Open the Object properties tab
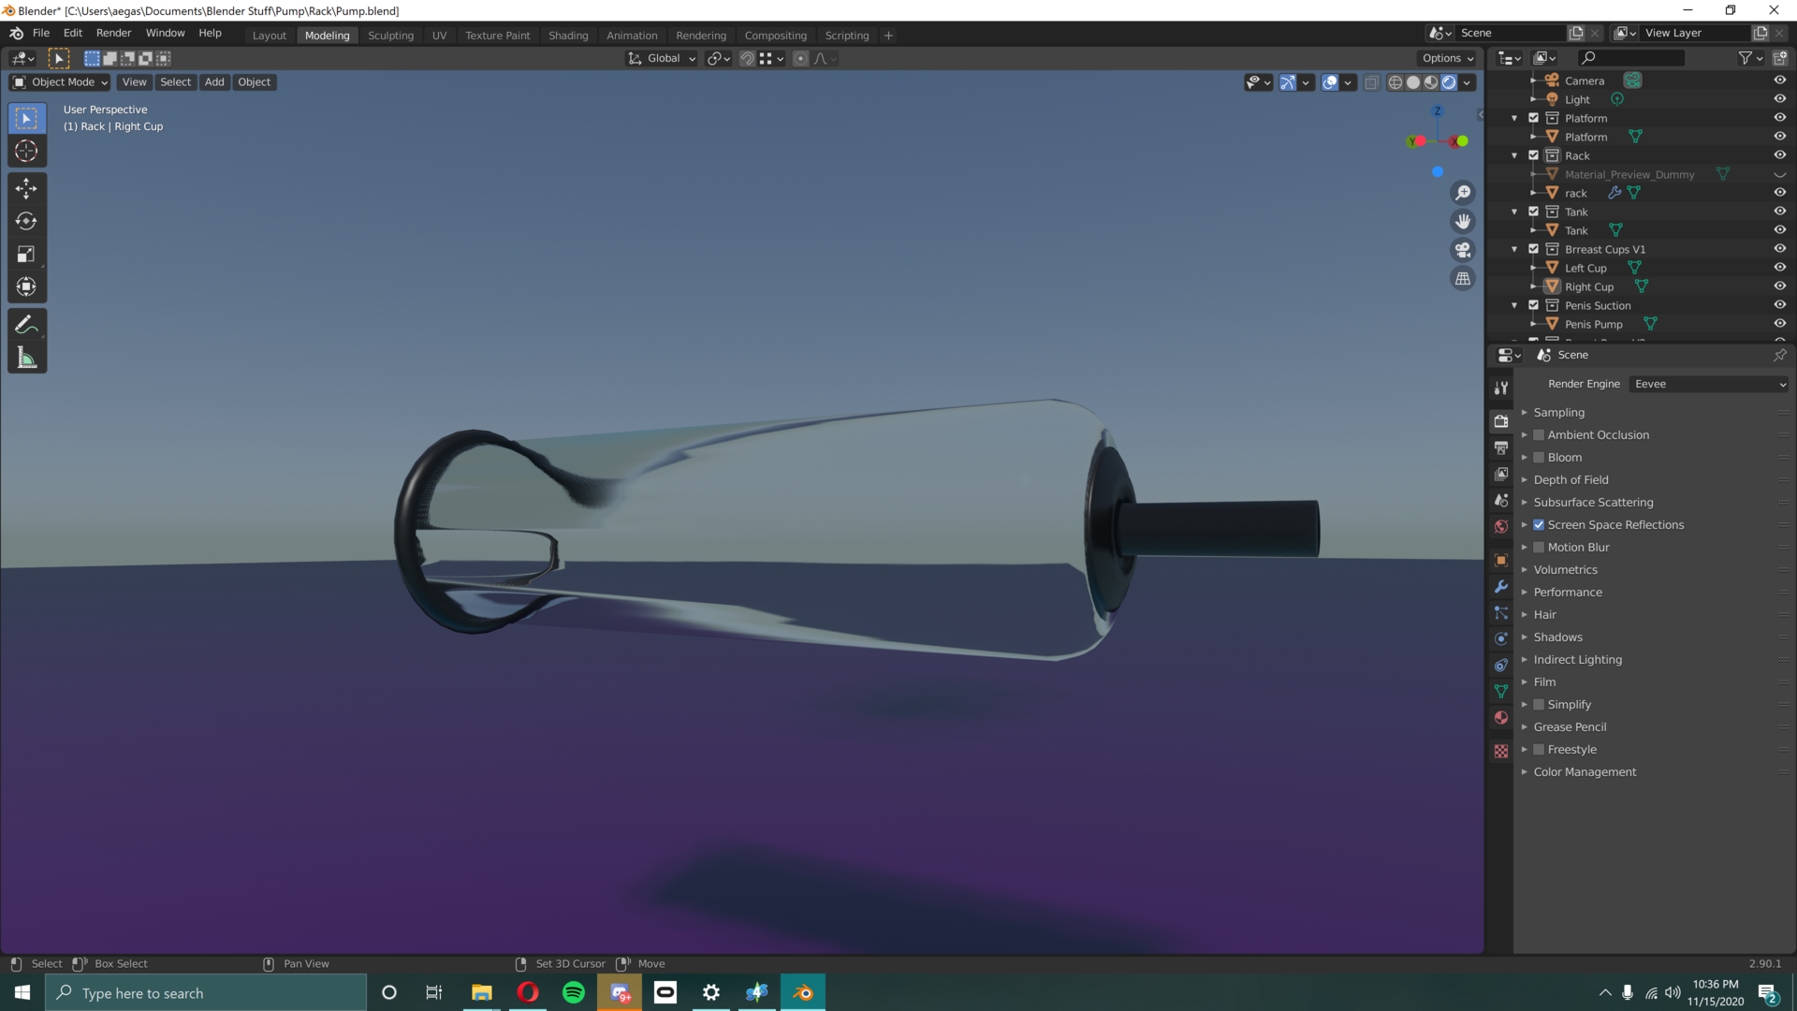The height and width of the screenshot is (1011, 1797). click(x=1501, y=560)
